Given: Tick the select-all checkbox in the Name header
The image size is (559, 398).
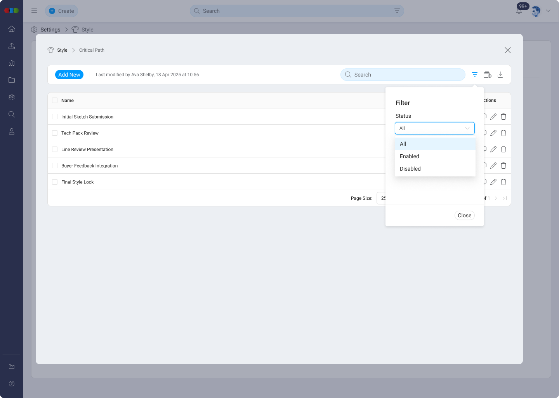Looking at the screenshot, I should pos(54,100).
